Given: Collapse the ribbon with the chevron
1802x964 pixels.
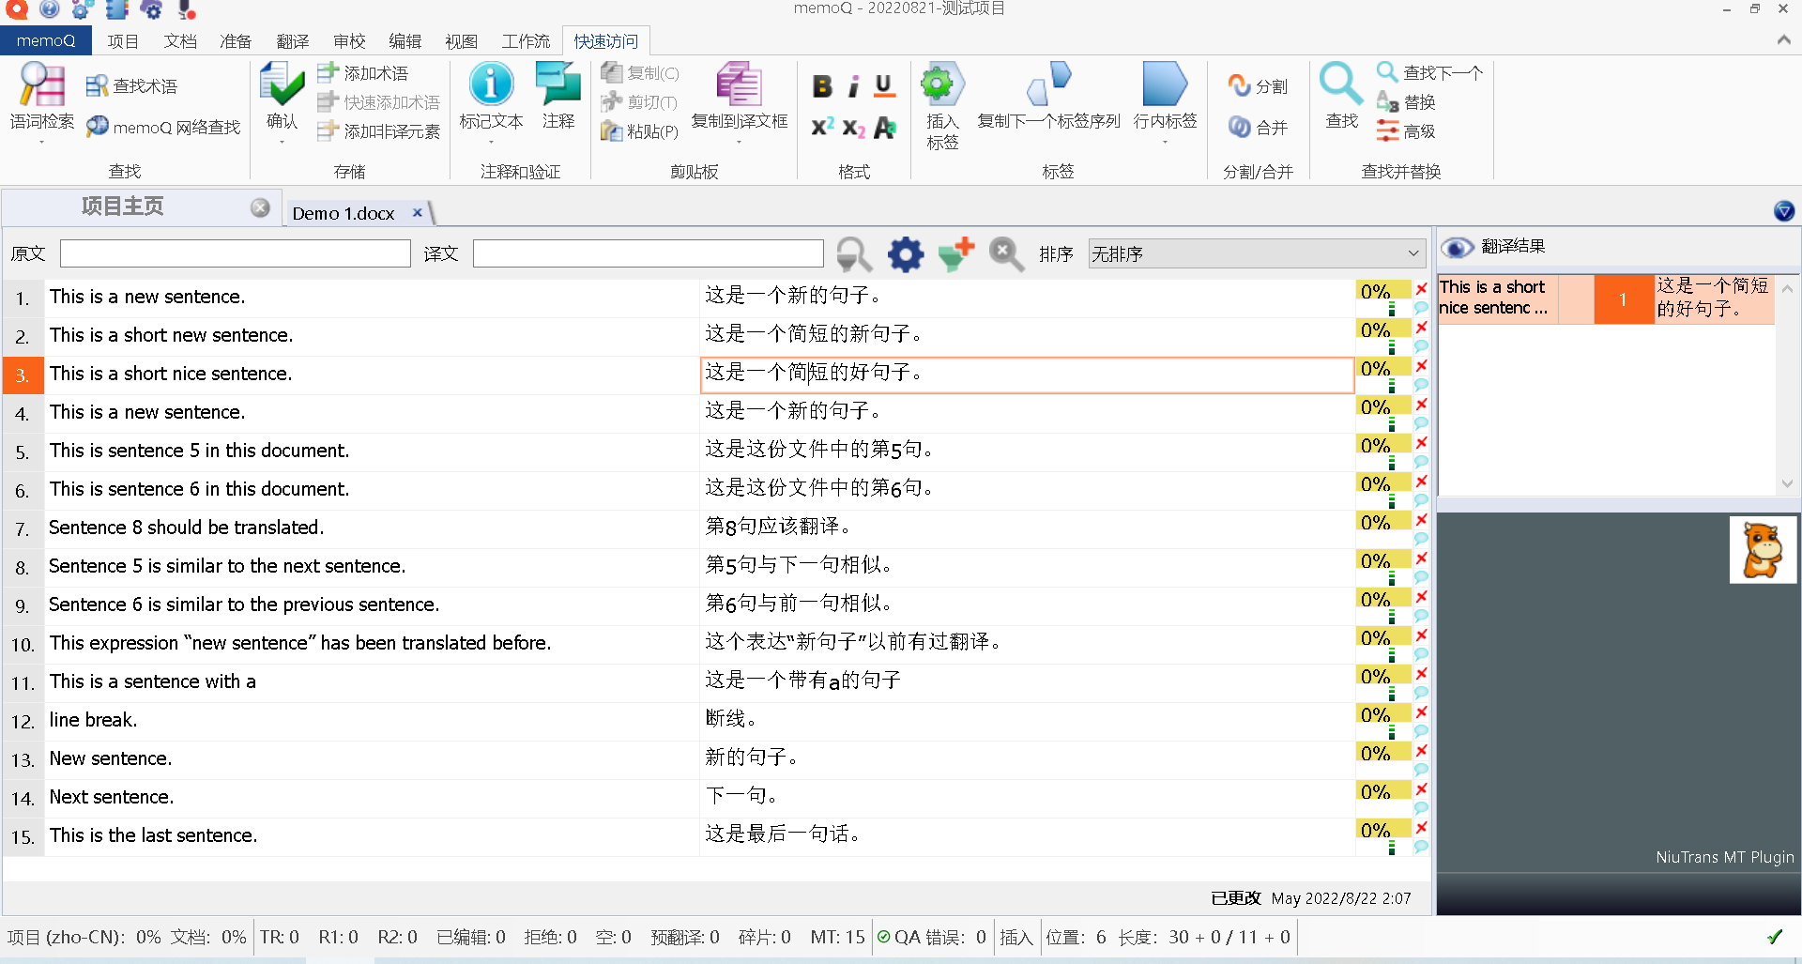Looking at the screenshot, I should click(1783, 40).
